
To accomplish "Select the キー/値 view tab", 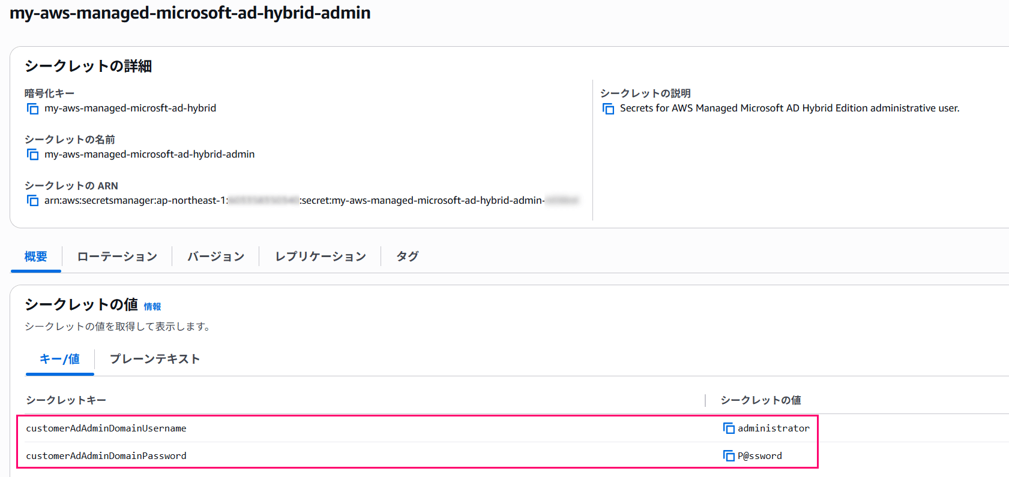I will tap(59, 359).
